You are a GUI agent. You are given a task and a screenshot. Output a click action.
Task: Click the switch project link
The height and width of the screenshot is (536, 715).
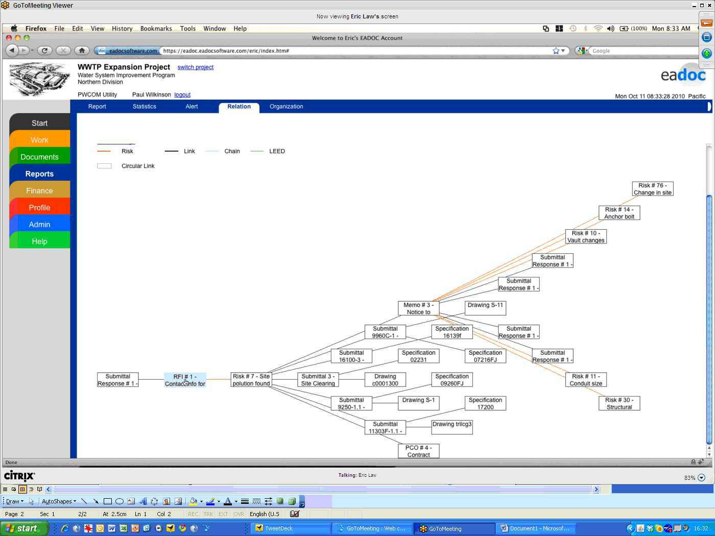pyautogui.click(x=195, y=67)
